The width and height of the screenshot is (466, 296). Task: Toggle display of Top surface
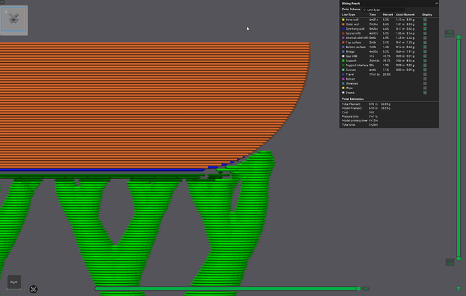[425, 43]
